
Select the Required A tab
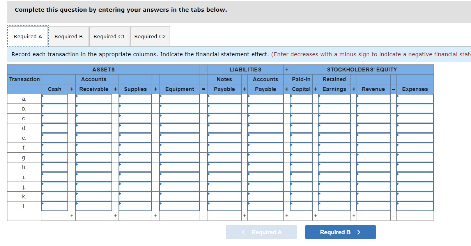pyautogui.click(x=28, y=36)
